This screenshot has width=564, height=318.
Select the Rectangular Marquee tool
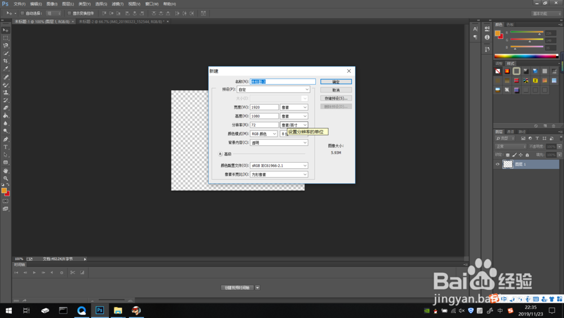(6, 38)
